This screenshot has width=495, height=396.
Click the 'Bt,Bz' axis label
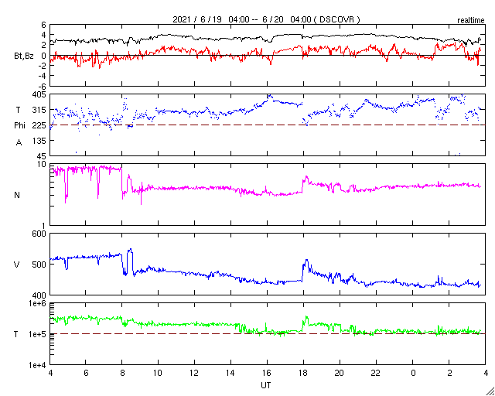24,56
